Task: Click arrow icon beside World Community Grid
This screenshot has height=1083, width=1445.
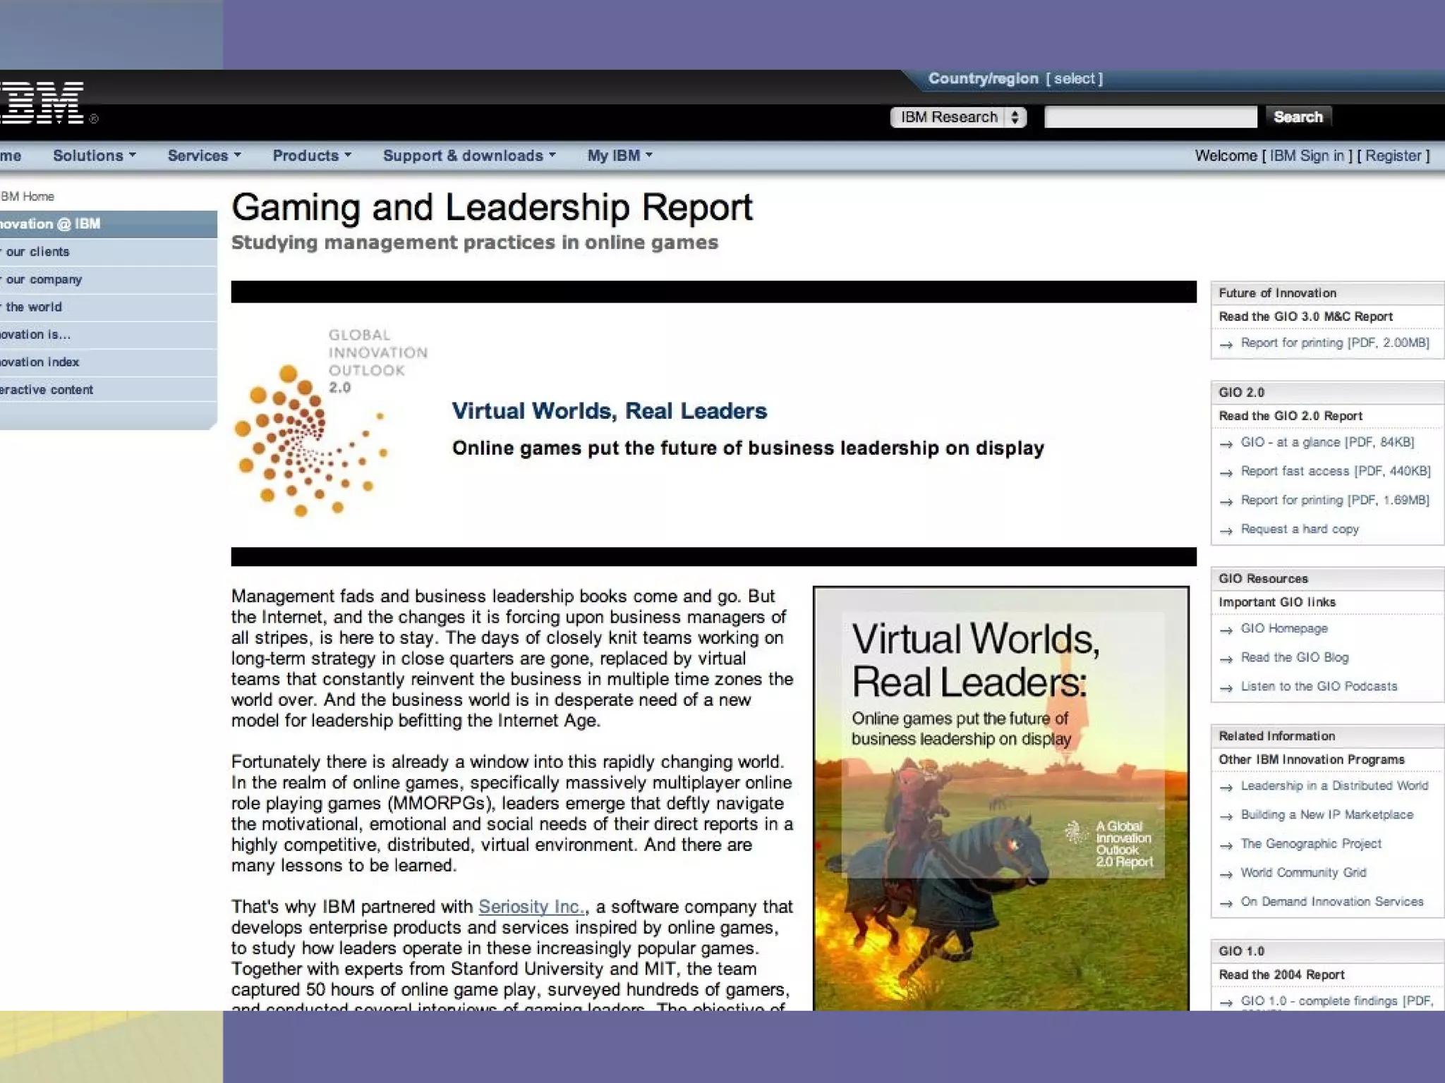Action: [1226, 874]
